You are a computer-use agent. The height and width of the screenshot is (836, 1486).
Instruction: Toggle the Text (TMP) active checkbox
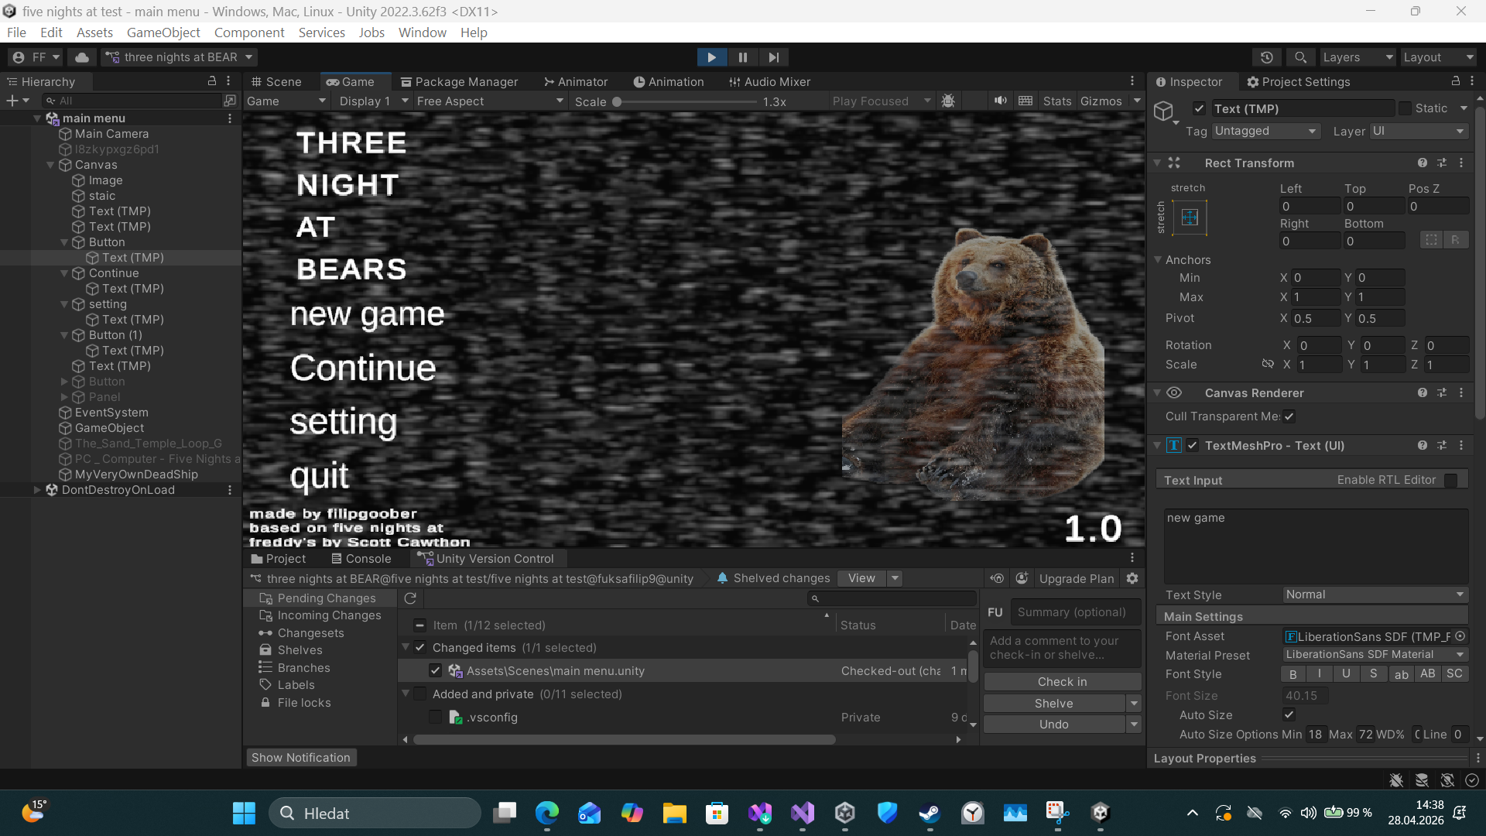(1199, 108)
